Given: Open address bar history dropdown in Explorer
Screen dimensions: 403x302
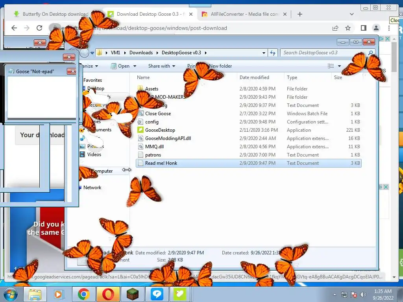Looking at the screenshot, I should (x=264, y=53).
